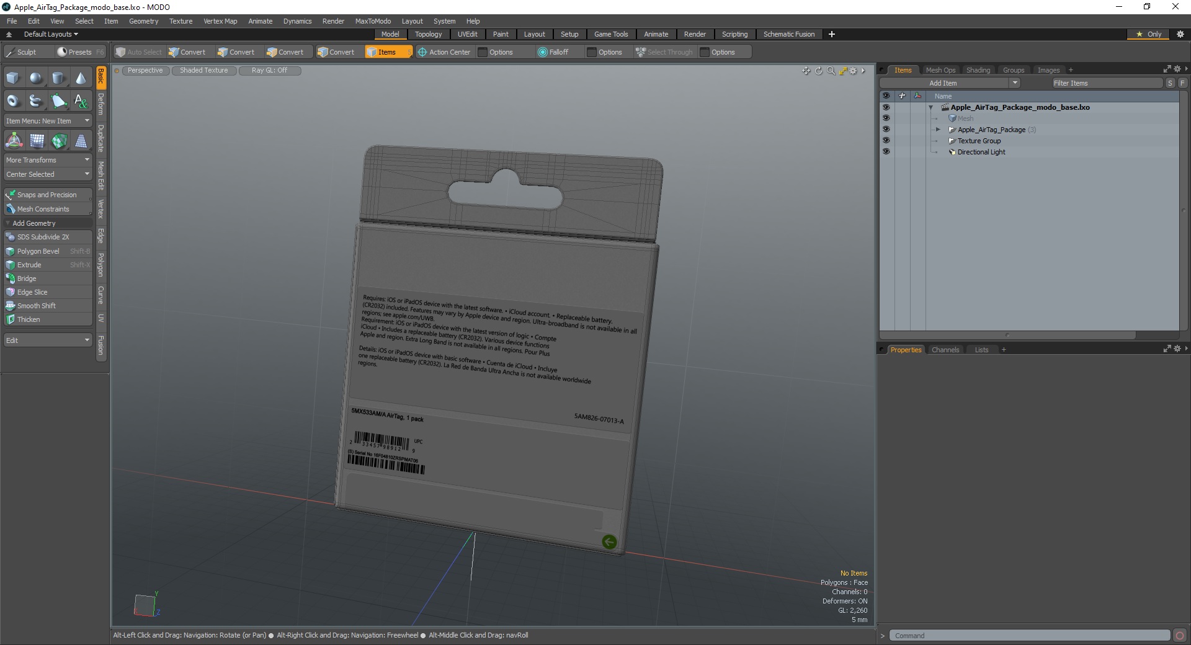Image resolution: width=1191 pixels, height=645 pixels.
Task: Select the Text tool icon
Action: (x=81, y=100)
